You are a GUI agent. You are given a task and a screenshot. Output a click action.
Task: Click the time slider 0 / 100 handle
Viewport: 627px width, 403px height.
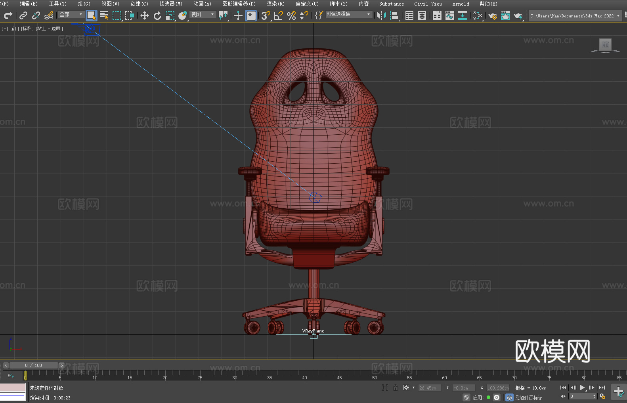34,365
